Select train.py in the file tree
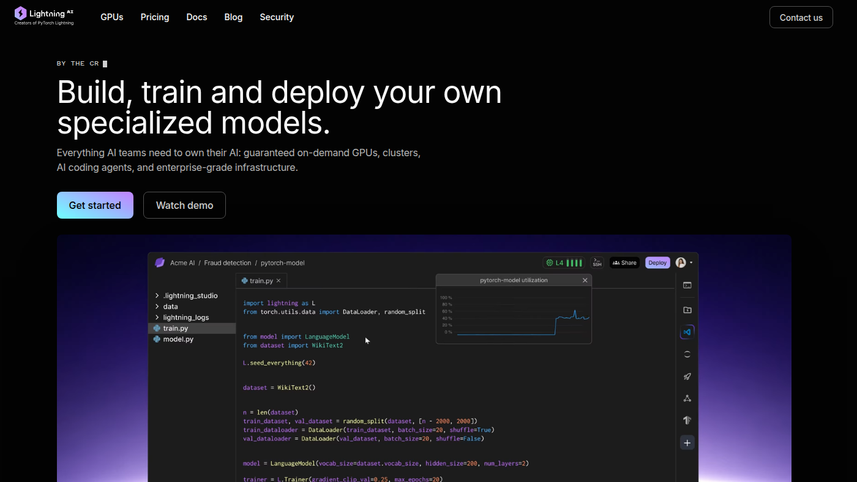 [x=192, y=328]
